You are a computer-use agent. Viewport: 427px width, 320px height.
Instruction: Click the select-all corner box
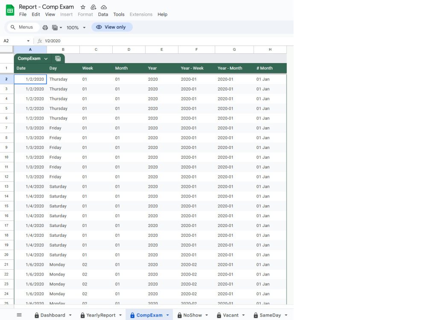[x=6, y=49]
